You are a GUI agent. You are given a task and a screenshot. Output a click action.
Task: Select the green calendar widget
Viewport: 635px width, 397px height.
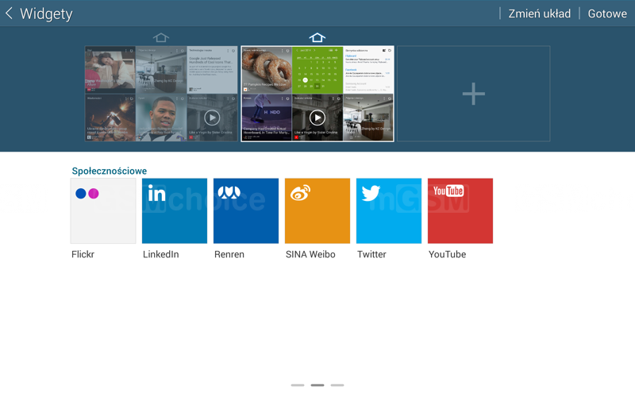click(x=317, y=70)
